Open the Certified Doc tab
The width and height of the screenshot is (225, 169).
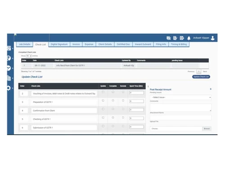pos(123,44)
